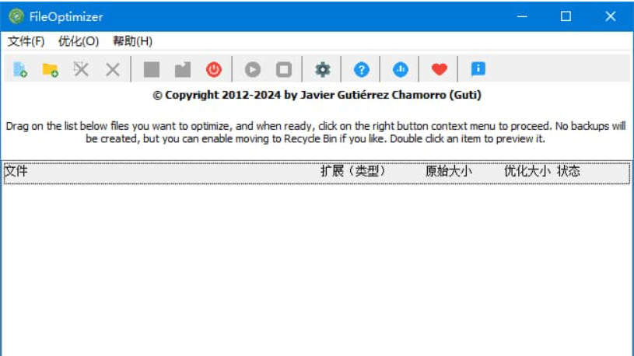This screenshot has width=634, height=356.
Task: Click the blue statistics chart icon
Action: click(x=401, y=69)
